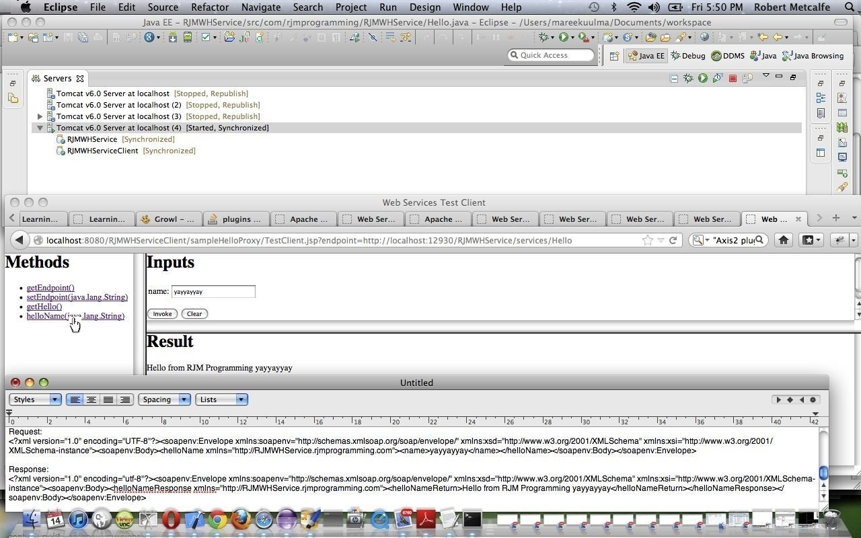Open Firefox from the Dock
The width and height of the screenshot is (861, 538).
pyautogui.click(x=241, y=519)
